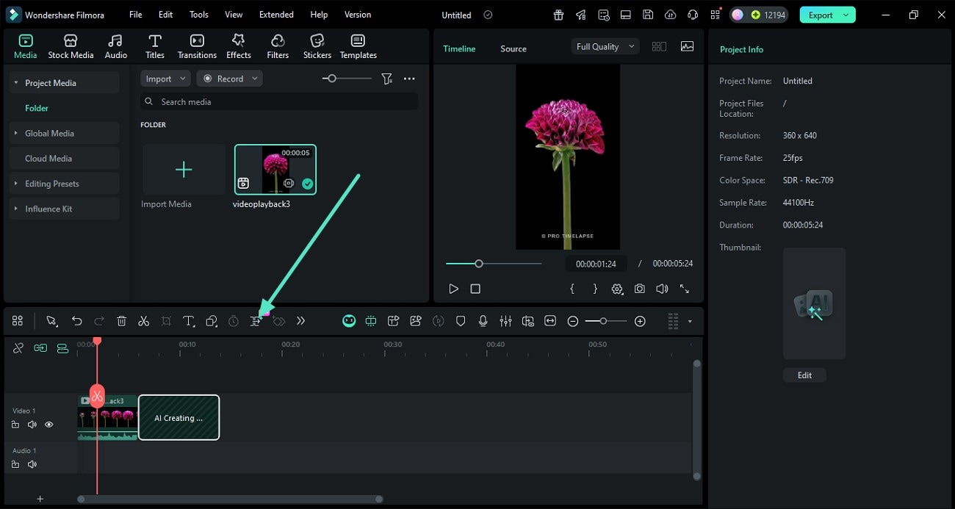Mute the Audio 1 track
This screenshot has height=509, width=955.
pyautogui.click(x=32, y=464)
